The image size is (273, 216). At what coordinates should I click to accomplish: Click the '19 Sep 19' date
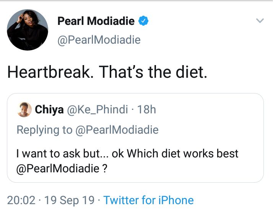[x=69, y=200]
